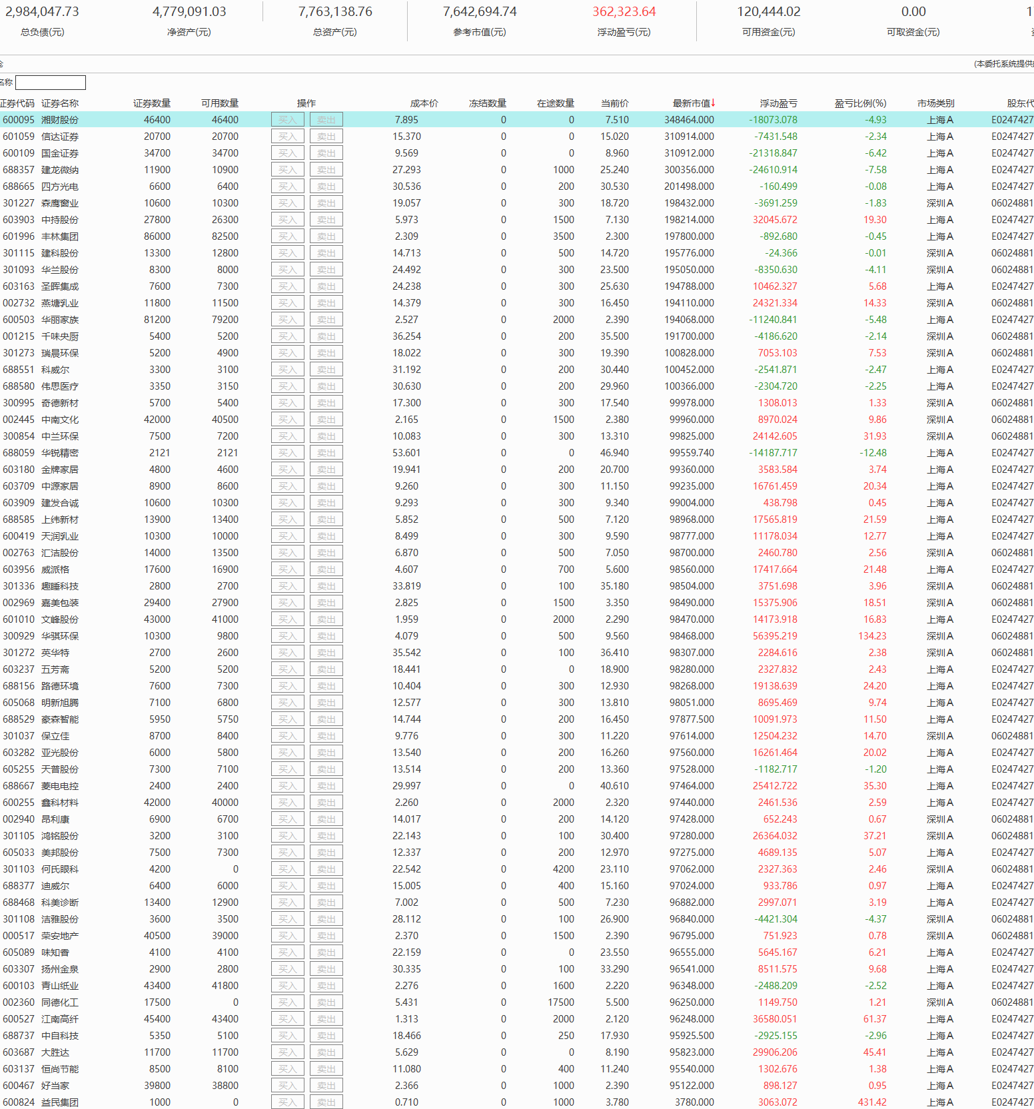This screenshot has height=1109, width=1034.
Task: Sort by the 浮动盈亏 column header
Action: (778, 103)
